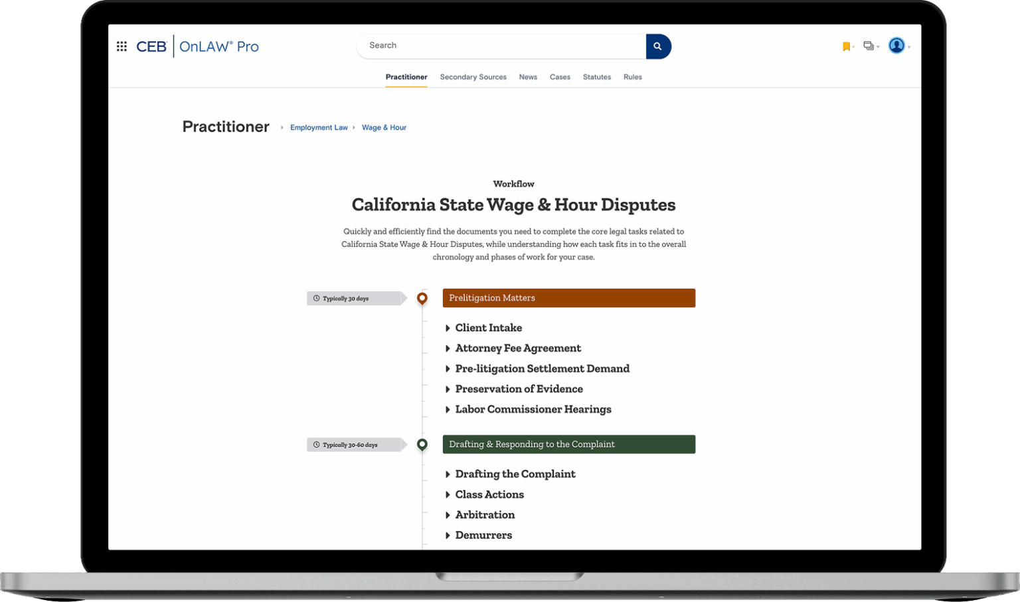Click the Prelitigation Matters phase banner
Screen dimensions: 1020x602
tap(568, 298)
